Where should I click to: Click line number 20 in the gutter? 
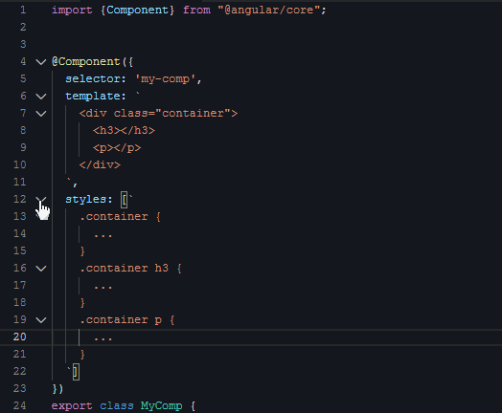(x=19, y=337)
